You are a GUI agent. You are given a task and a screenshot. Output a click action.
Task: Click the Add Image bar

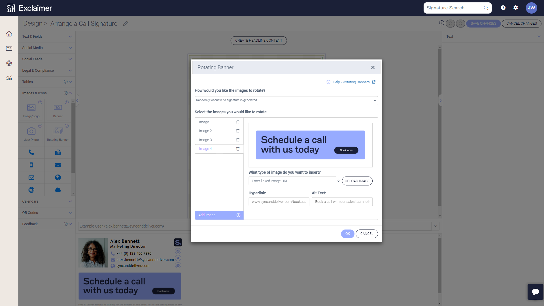pyautogui.click(x=219, y=215)
